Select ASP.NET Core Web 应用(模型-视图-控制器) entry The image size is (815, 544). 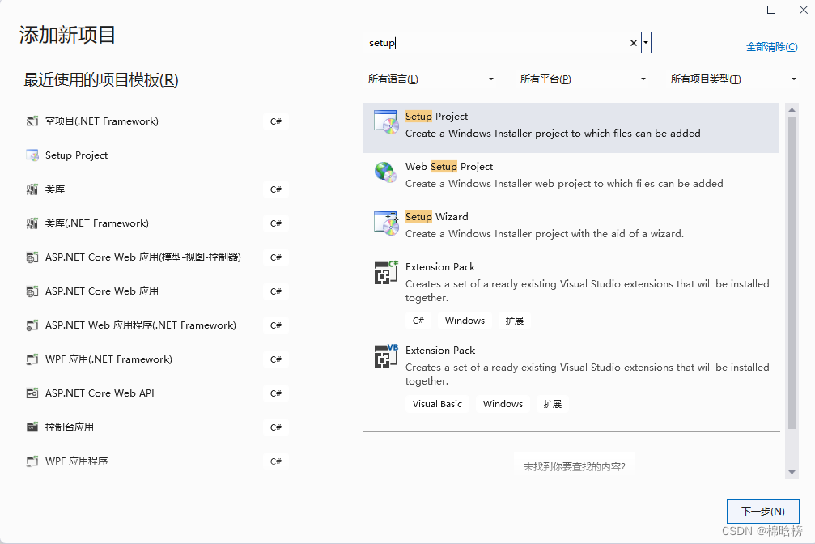(x=143, y=257)
